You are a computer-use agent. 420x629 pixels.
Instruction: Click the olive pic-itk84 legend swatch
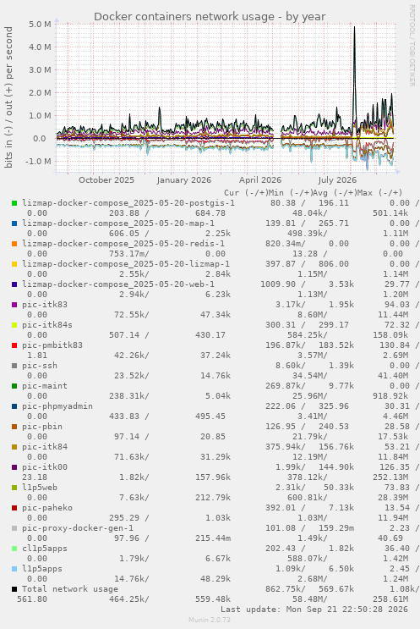[x=14, y=447]
